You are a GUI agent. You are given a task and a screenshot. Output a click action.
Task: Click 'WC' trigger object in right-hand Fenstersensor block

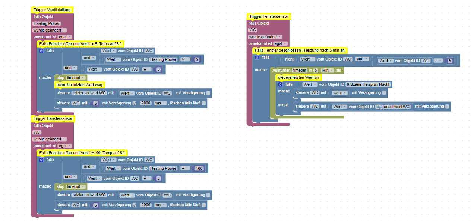pyautogui.click(x=253, y=30)
